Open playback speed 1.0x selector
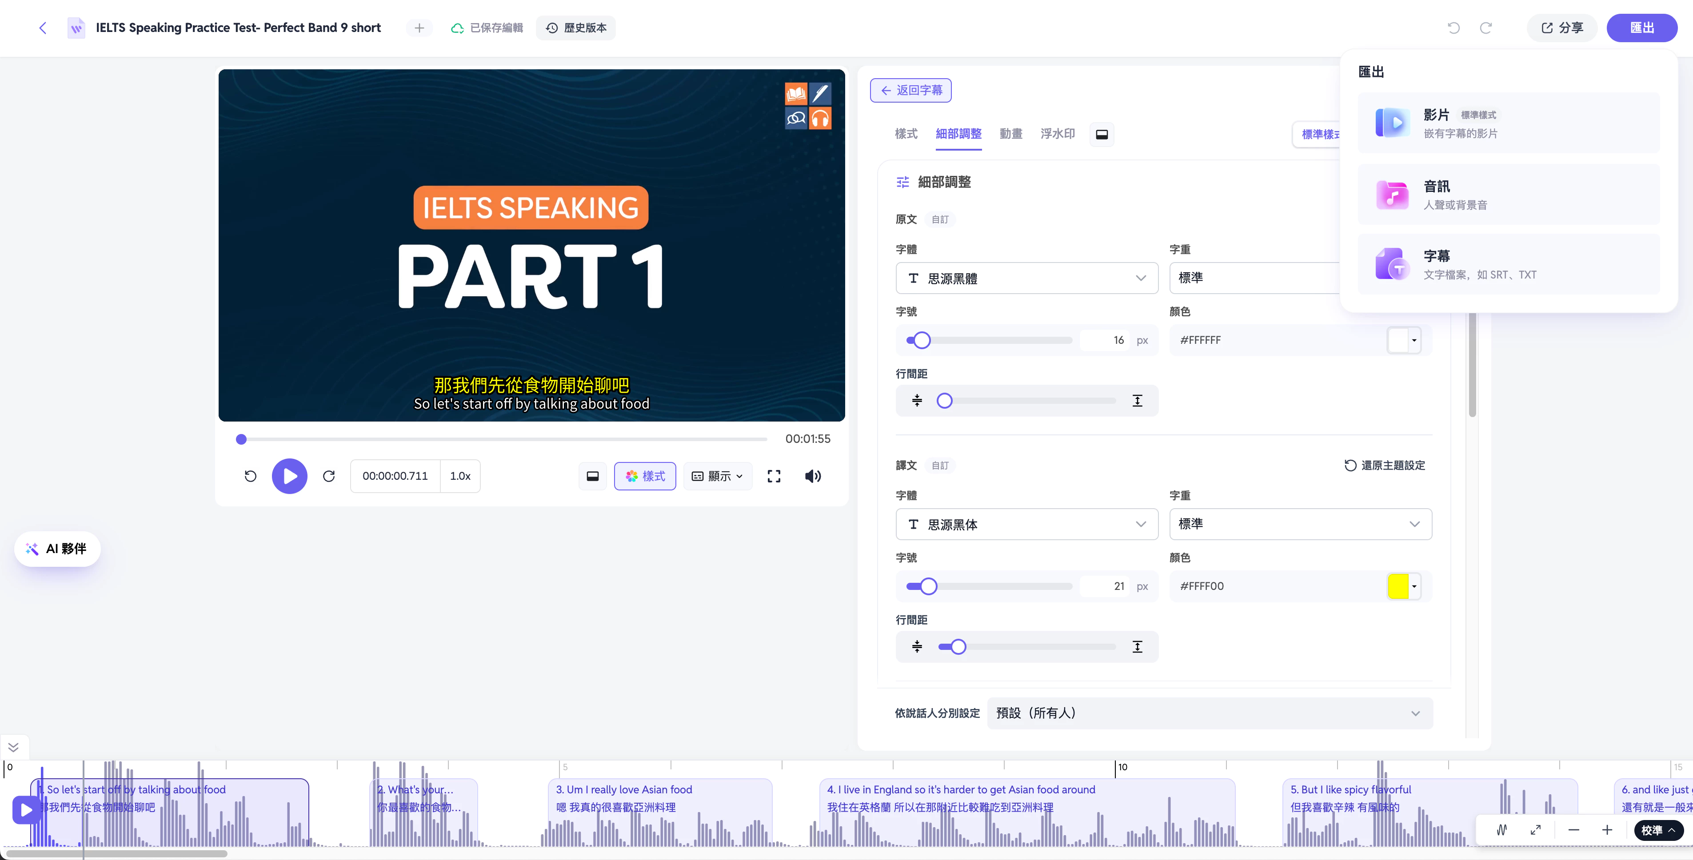 [x=460, y=476]
